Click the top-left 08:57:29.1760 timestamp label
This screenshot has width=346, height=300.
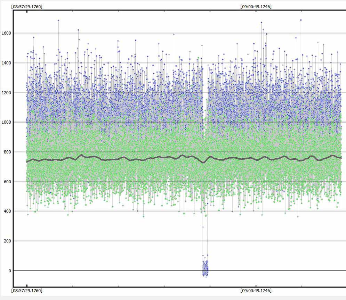pos(27,6)
